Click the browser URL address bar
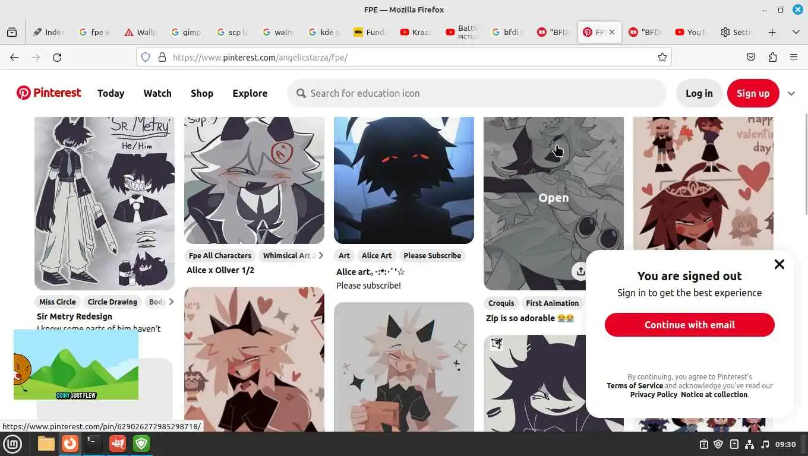This screenshot has height=456, width=808. (x=404, y=57)
